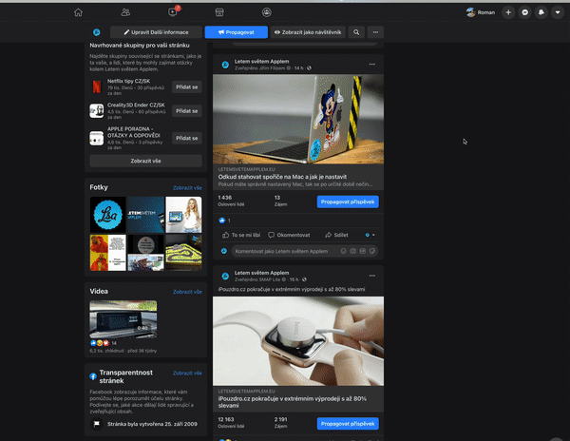This screenshot has height=441, width=570.
Task: Open Roman's profile in the top bar
Action: pyautogui.click(x=481, y=12)
